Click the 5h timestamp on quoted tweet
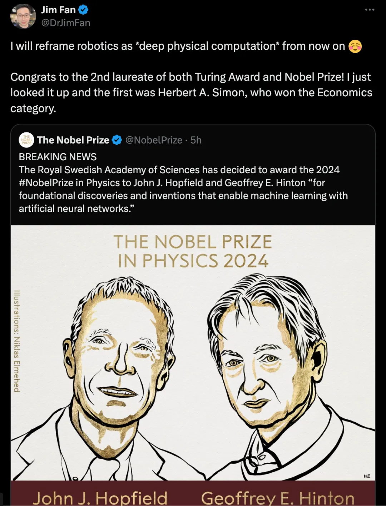Screen dimensions: 386x506 click(x=196, y=140)
